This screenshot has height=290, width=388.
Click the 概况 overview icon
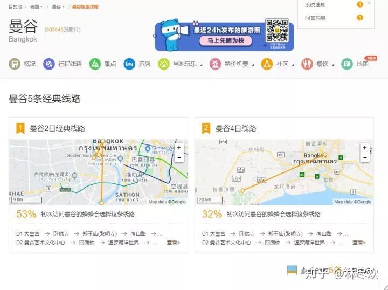coord(15,64)
